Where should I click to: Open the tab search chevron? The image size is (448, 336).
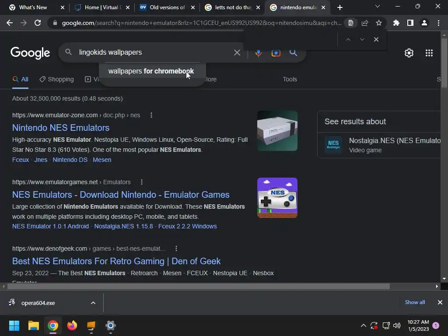pyautogui.click(x=378, y=6)
